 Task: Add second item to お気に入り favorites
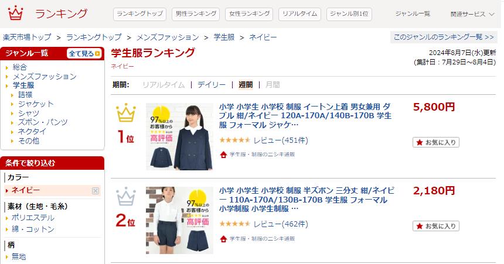tap(436, 226)
